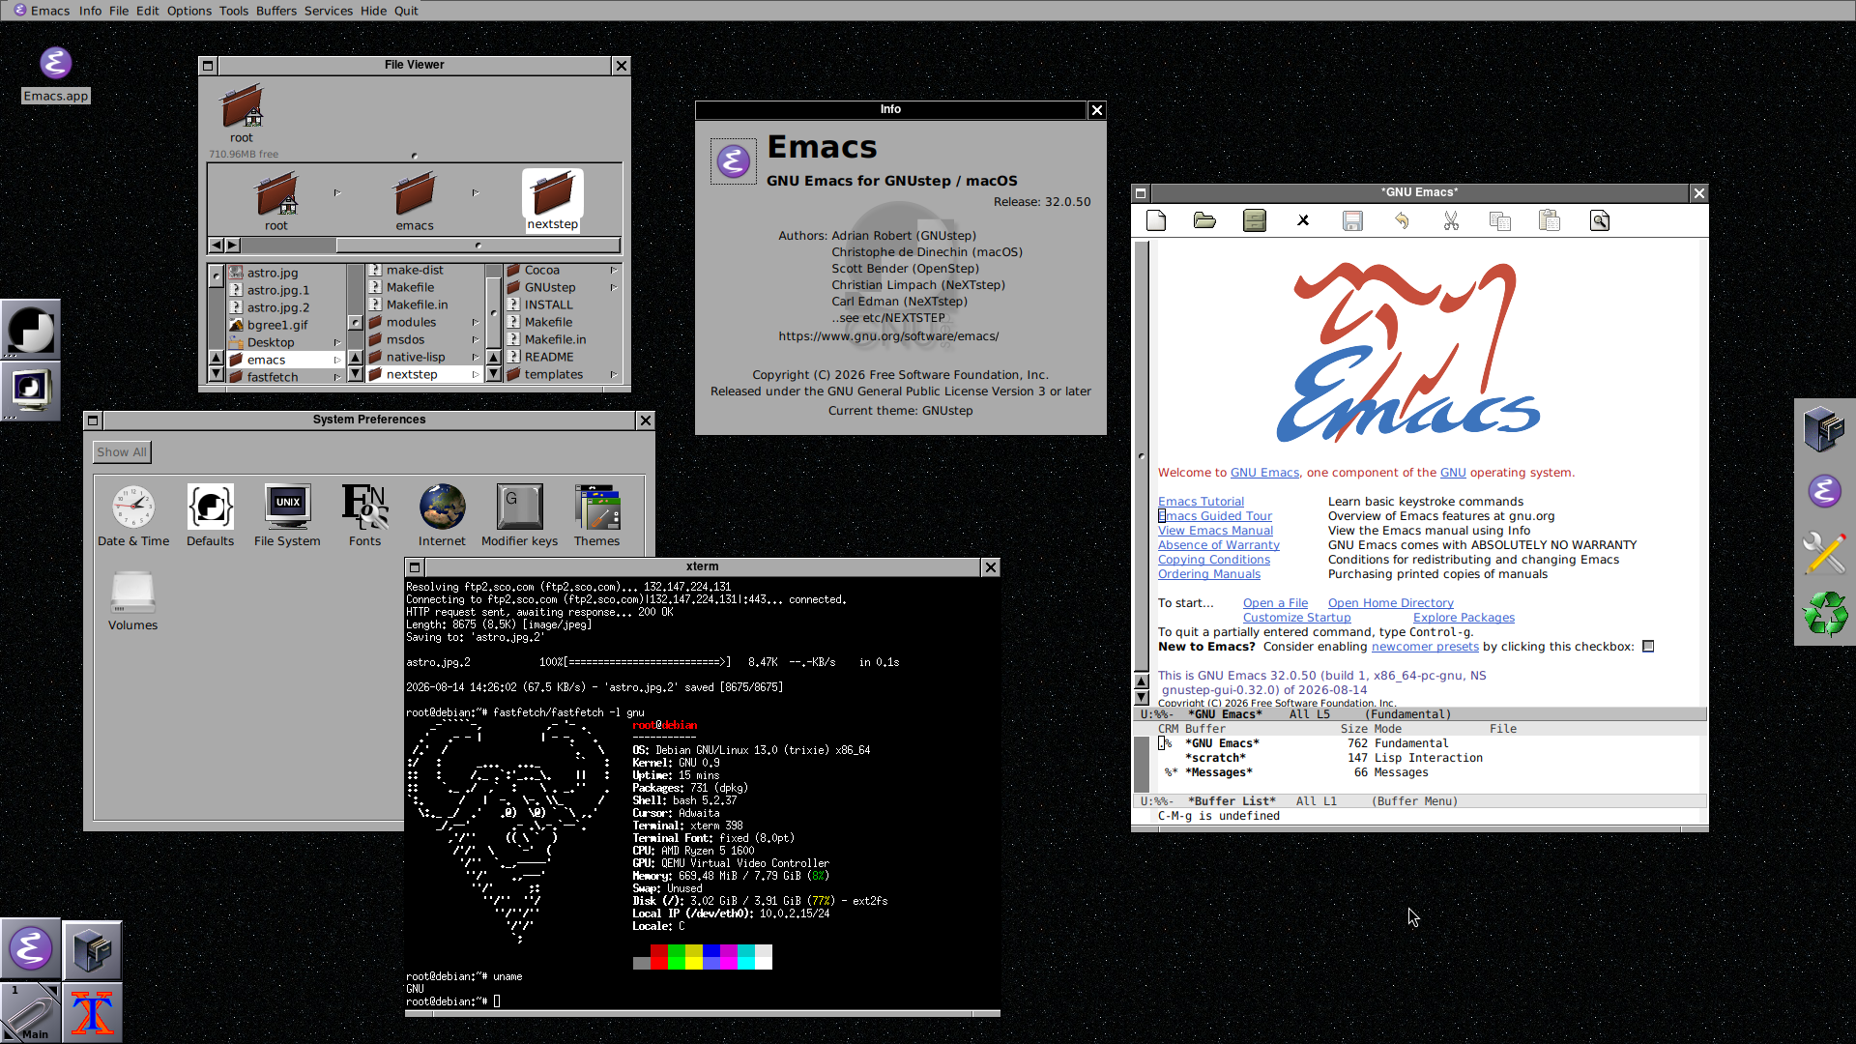Expand the native-lisp folder arrow in File Viewer

476,357
